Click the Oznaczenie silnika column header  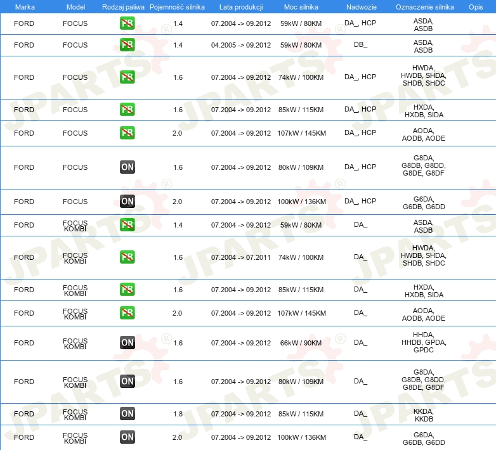[424, 7]
